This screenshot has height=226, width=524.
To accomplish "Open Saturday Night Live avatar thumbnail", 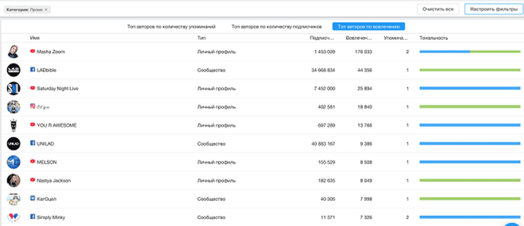I will coord(13,88).
